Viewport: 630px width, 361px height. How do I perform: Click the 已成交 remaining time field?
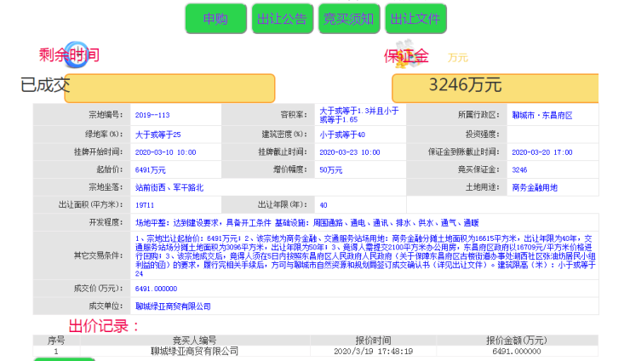pyautogui.click(x=169, y=88)
